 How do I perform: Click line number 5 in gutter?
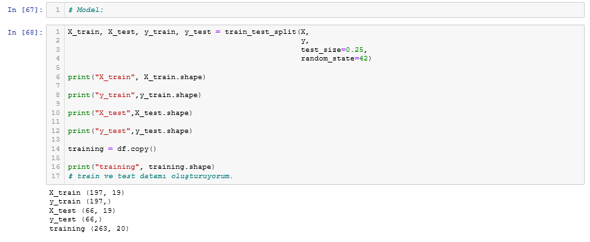tap(57, 68)
